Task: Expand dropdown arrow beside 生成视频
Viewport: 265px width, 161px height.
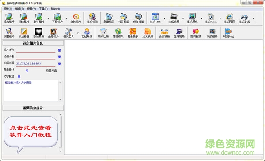Action: [x=183, y=18]
